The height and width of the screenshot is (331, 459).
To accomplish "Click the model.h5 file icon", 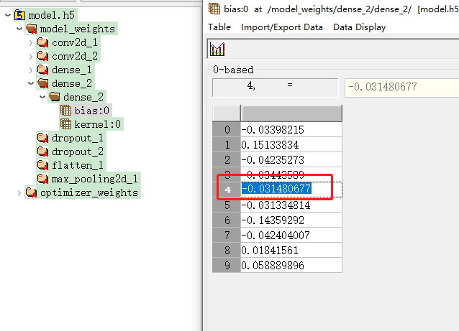I will click(19, 15).
